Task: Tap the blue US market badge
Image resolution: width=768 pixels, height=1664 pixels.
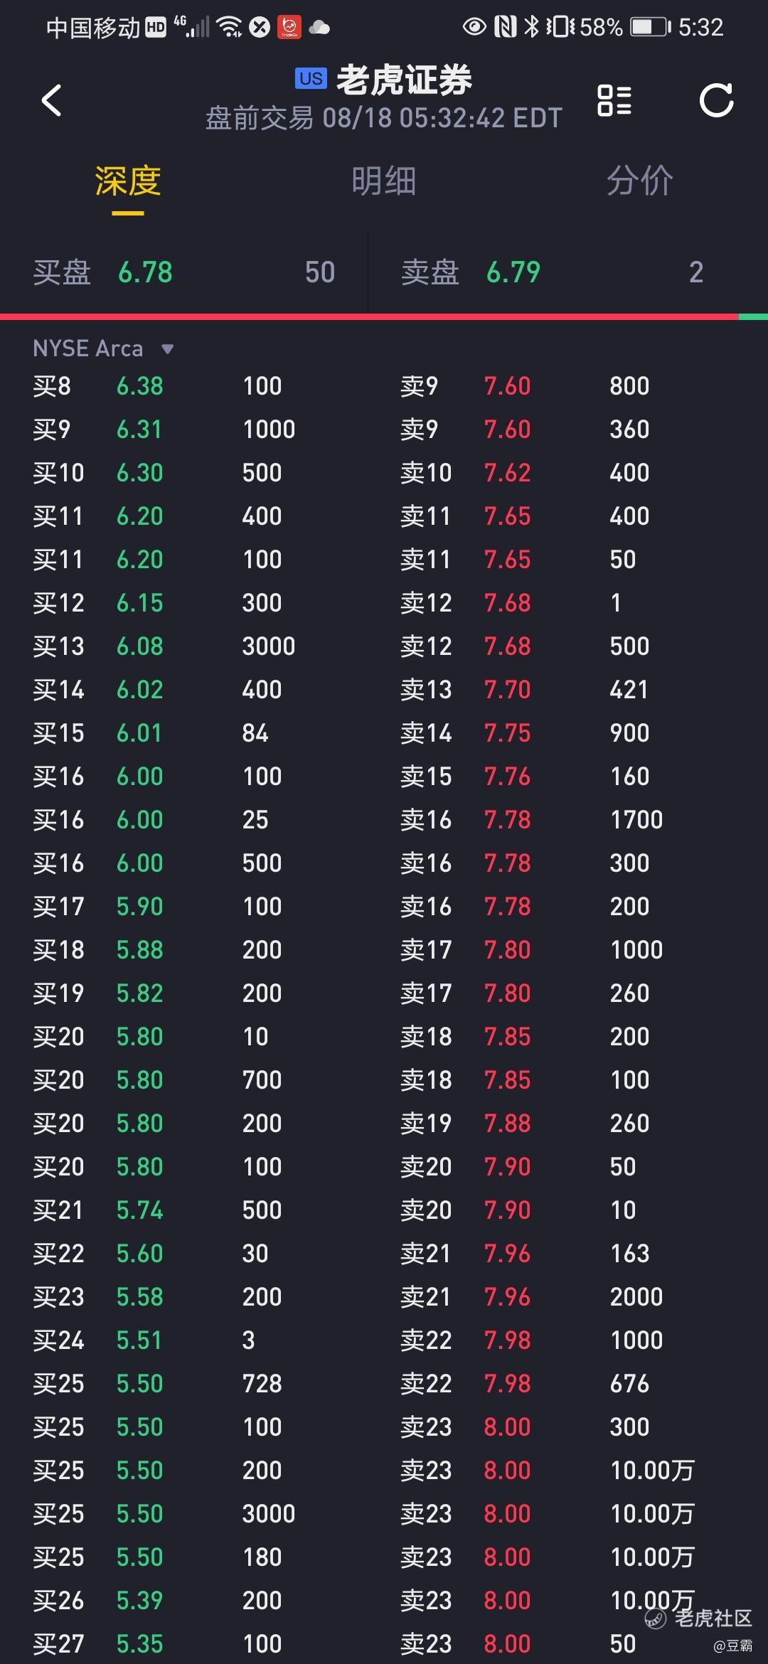Action: tap(311, 79)
